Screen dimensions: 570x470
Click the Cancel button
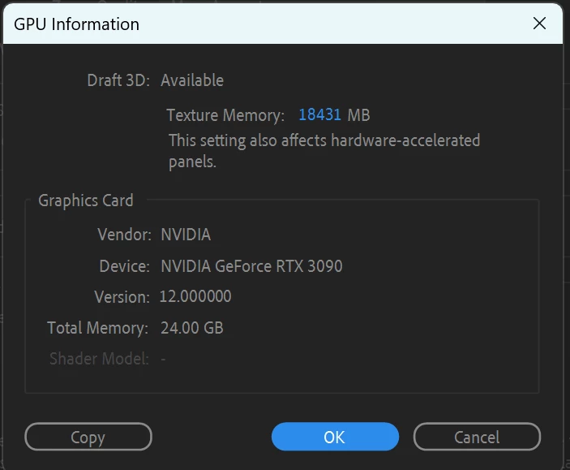[477, 437]
